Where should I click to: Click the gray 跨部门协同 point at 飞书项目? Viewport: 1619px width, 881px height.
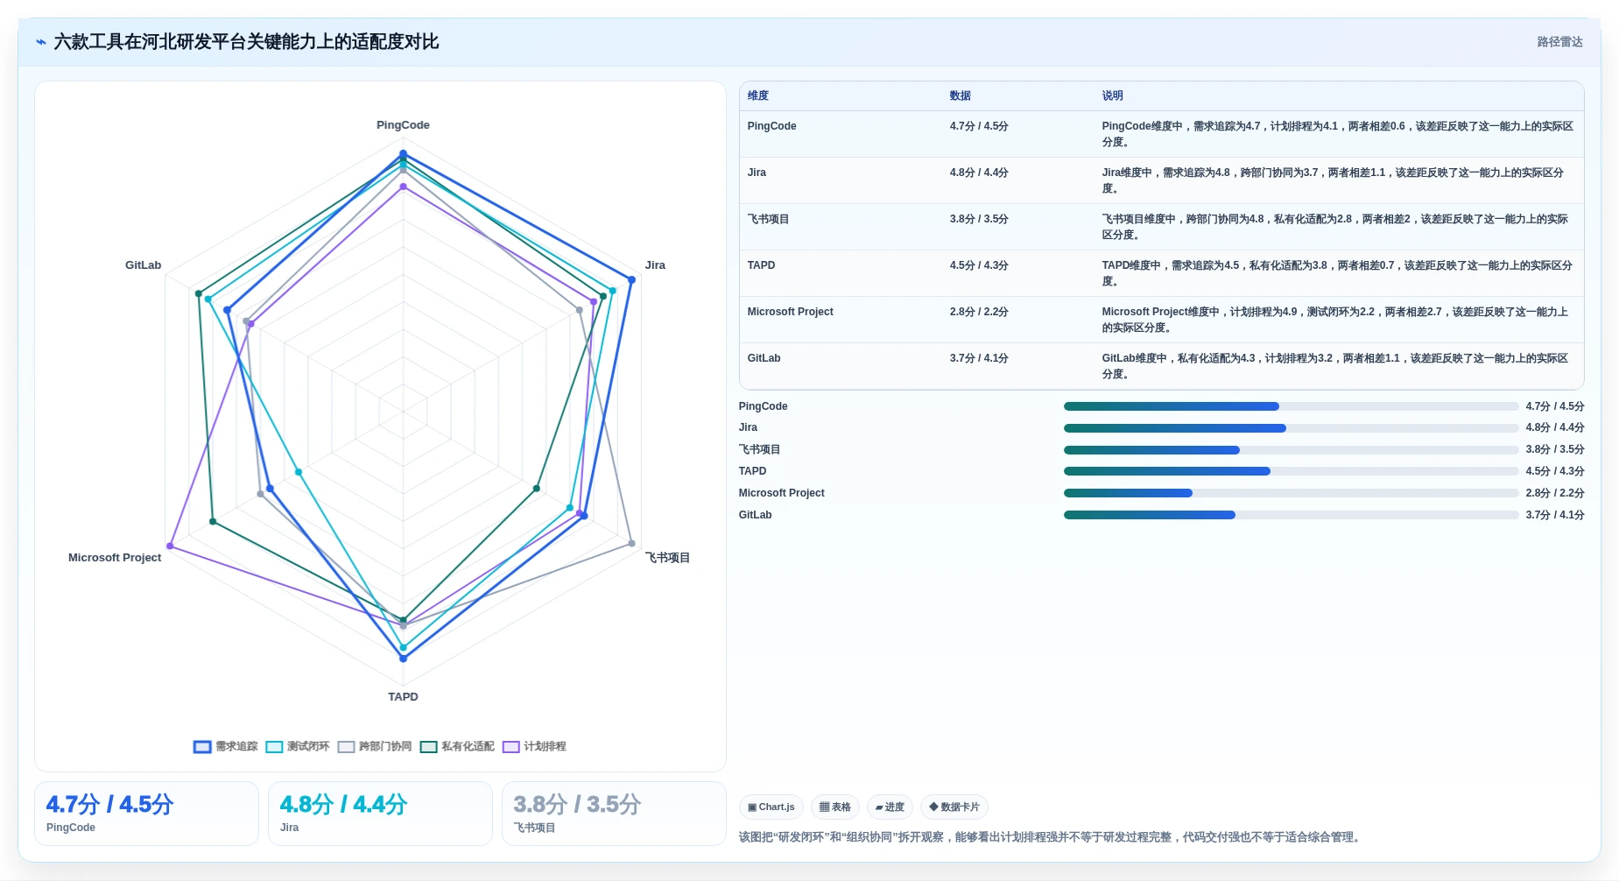point(632,544)
